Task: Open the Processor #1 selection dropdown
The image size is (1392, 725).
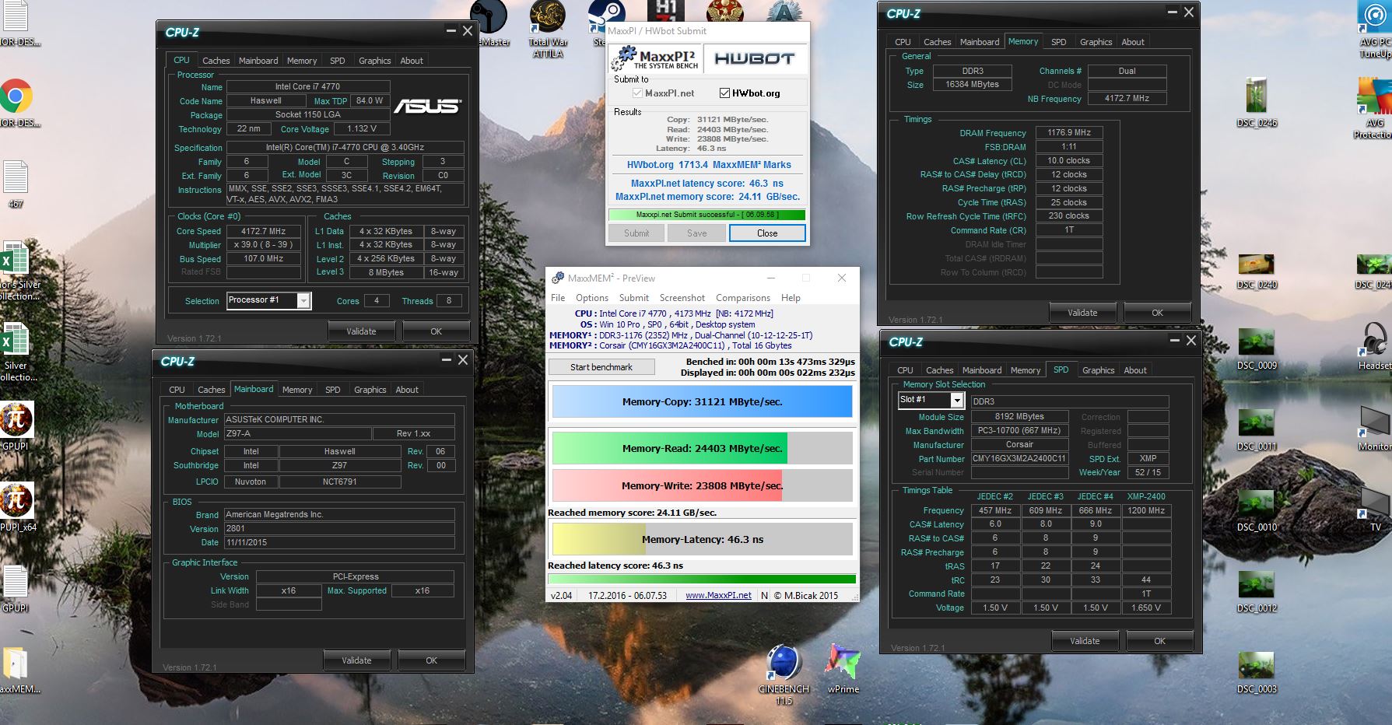Action: coord(303,300)
